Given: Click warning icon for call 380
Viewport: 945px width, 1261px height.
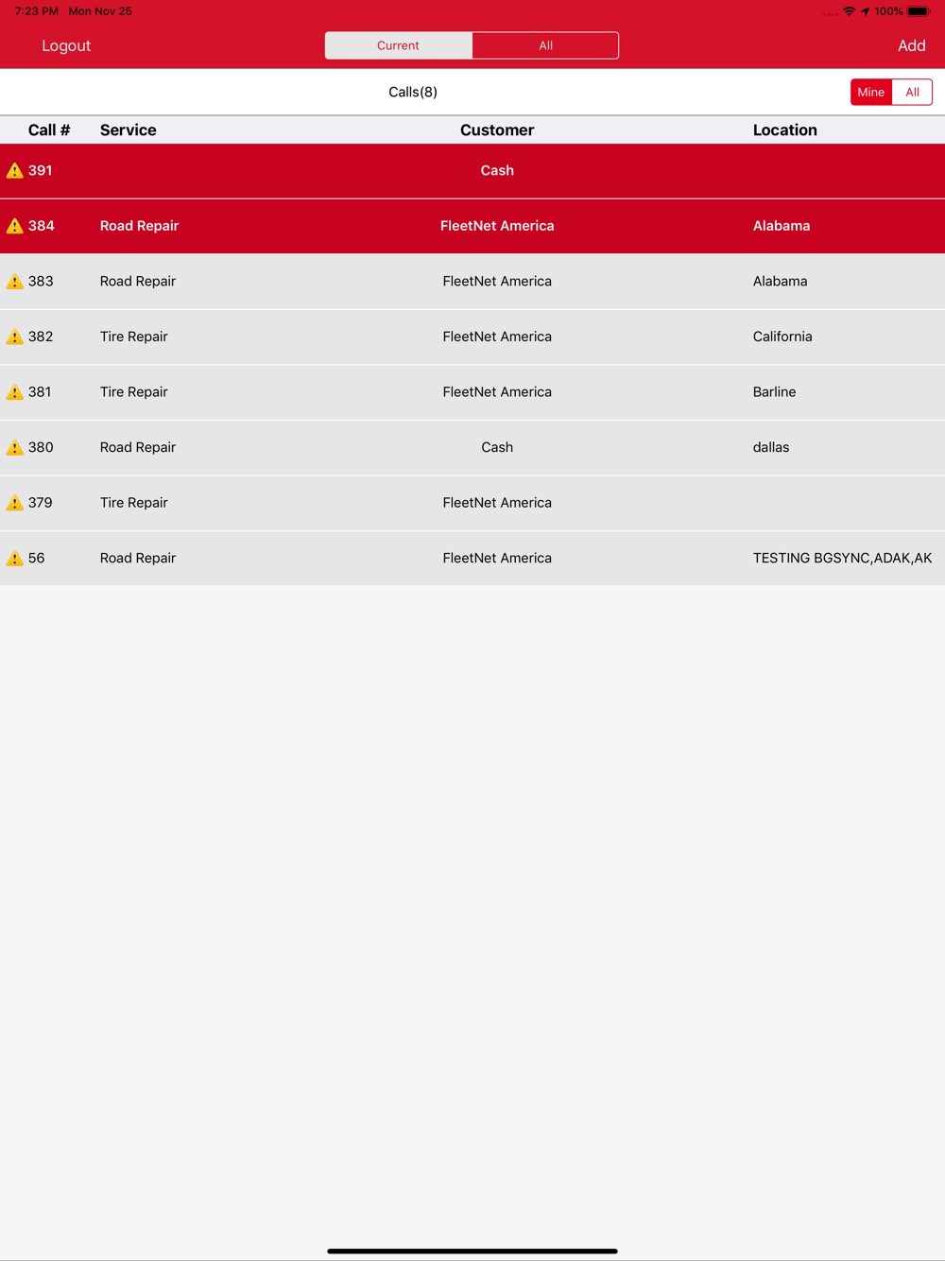Looking at the screenshot, I should [14, 447].
